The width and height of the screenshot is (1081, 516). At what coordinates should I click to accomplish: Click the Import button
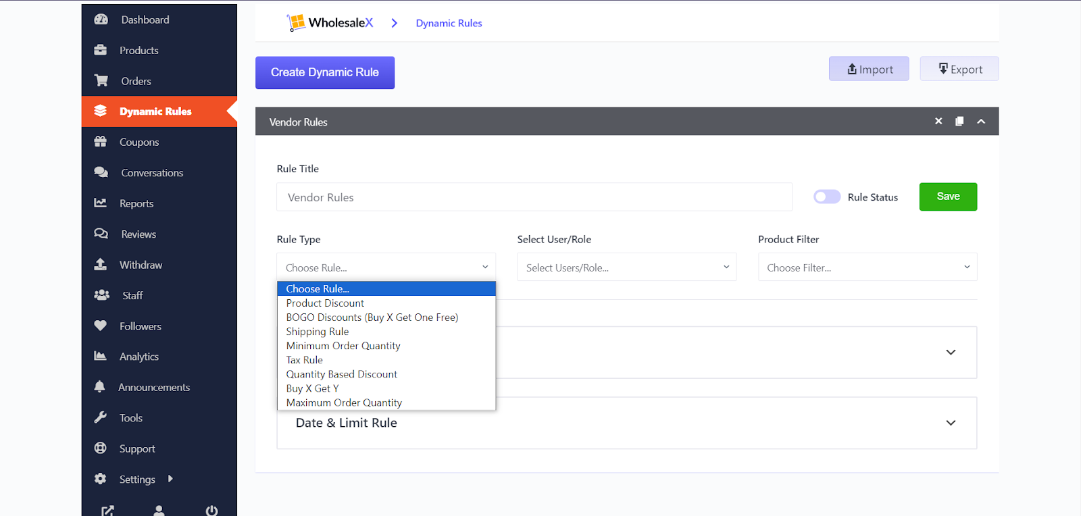pyautogui.click(x=869, y=69)
